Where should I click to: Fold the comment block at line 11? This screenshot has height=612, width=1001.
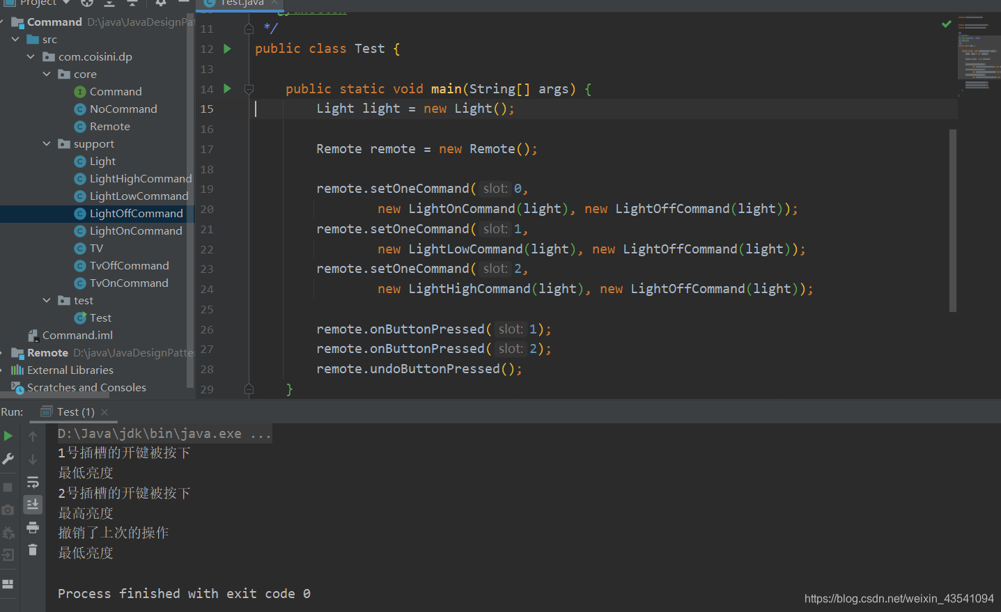tap(249, 29)
